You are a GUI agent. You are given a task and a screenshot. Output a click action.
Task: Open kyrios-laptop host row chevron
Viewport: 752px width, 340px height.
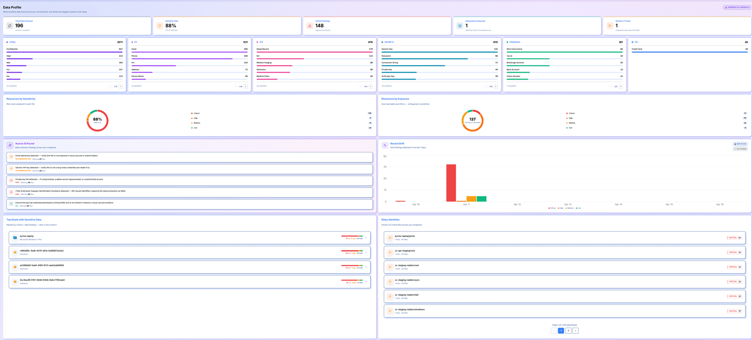[x=366, y=238]
